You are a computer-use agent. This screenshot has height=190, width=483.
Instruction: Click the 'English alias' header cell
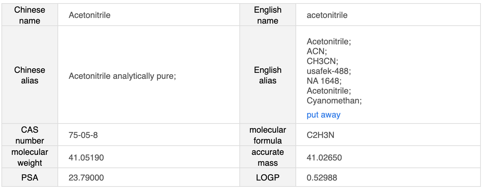(x=268, y=75)
